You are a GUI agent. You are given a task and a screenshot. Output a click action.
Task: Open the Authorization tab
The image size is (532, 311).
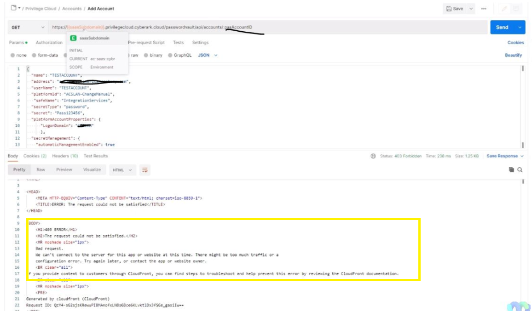(49, 43)
